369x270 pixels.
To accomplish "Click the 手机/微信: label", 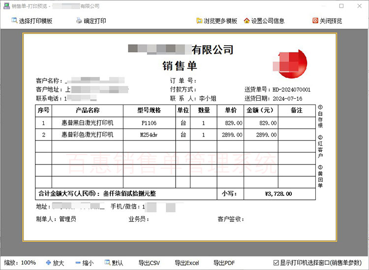I will pos(125,206).
